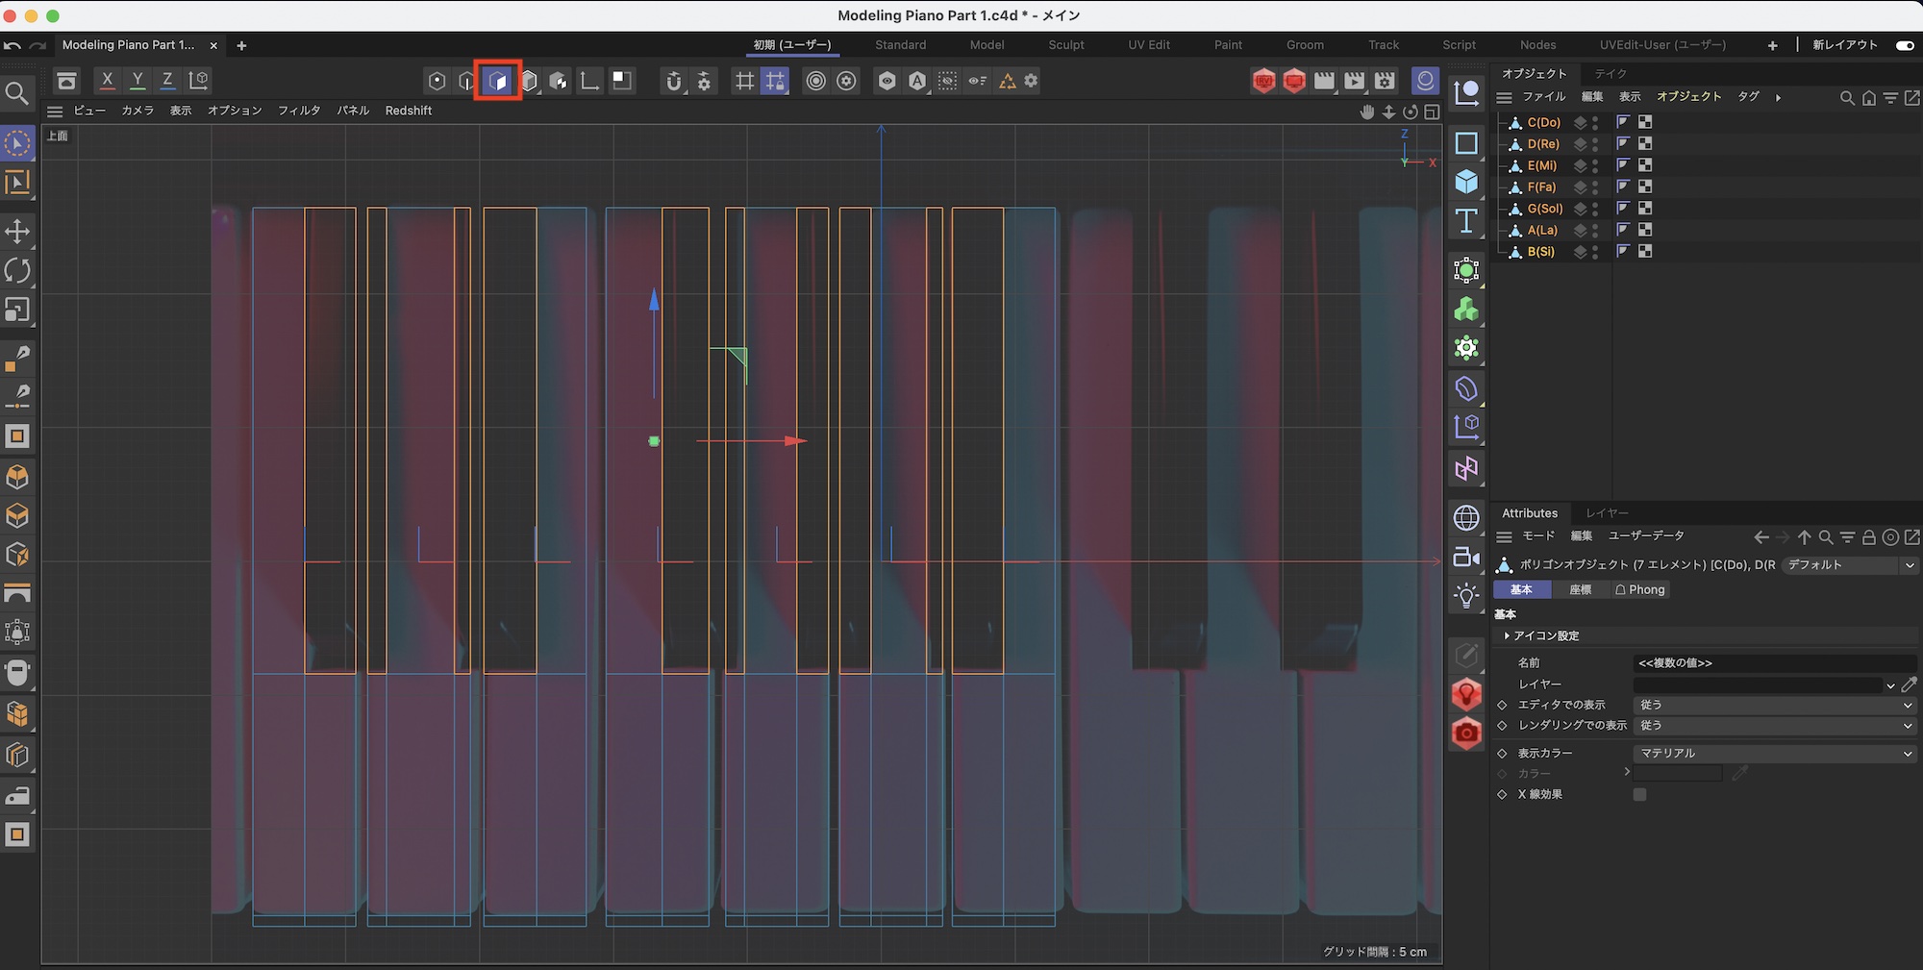Add a Camera object from palette

coord(1466,557)
